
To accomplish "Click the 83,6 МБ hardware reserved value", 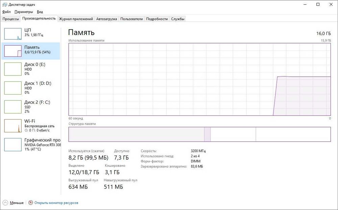I will tap(197, 166).
